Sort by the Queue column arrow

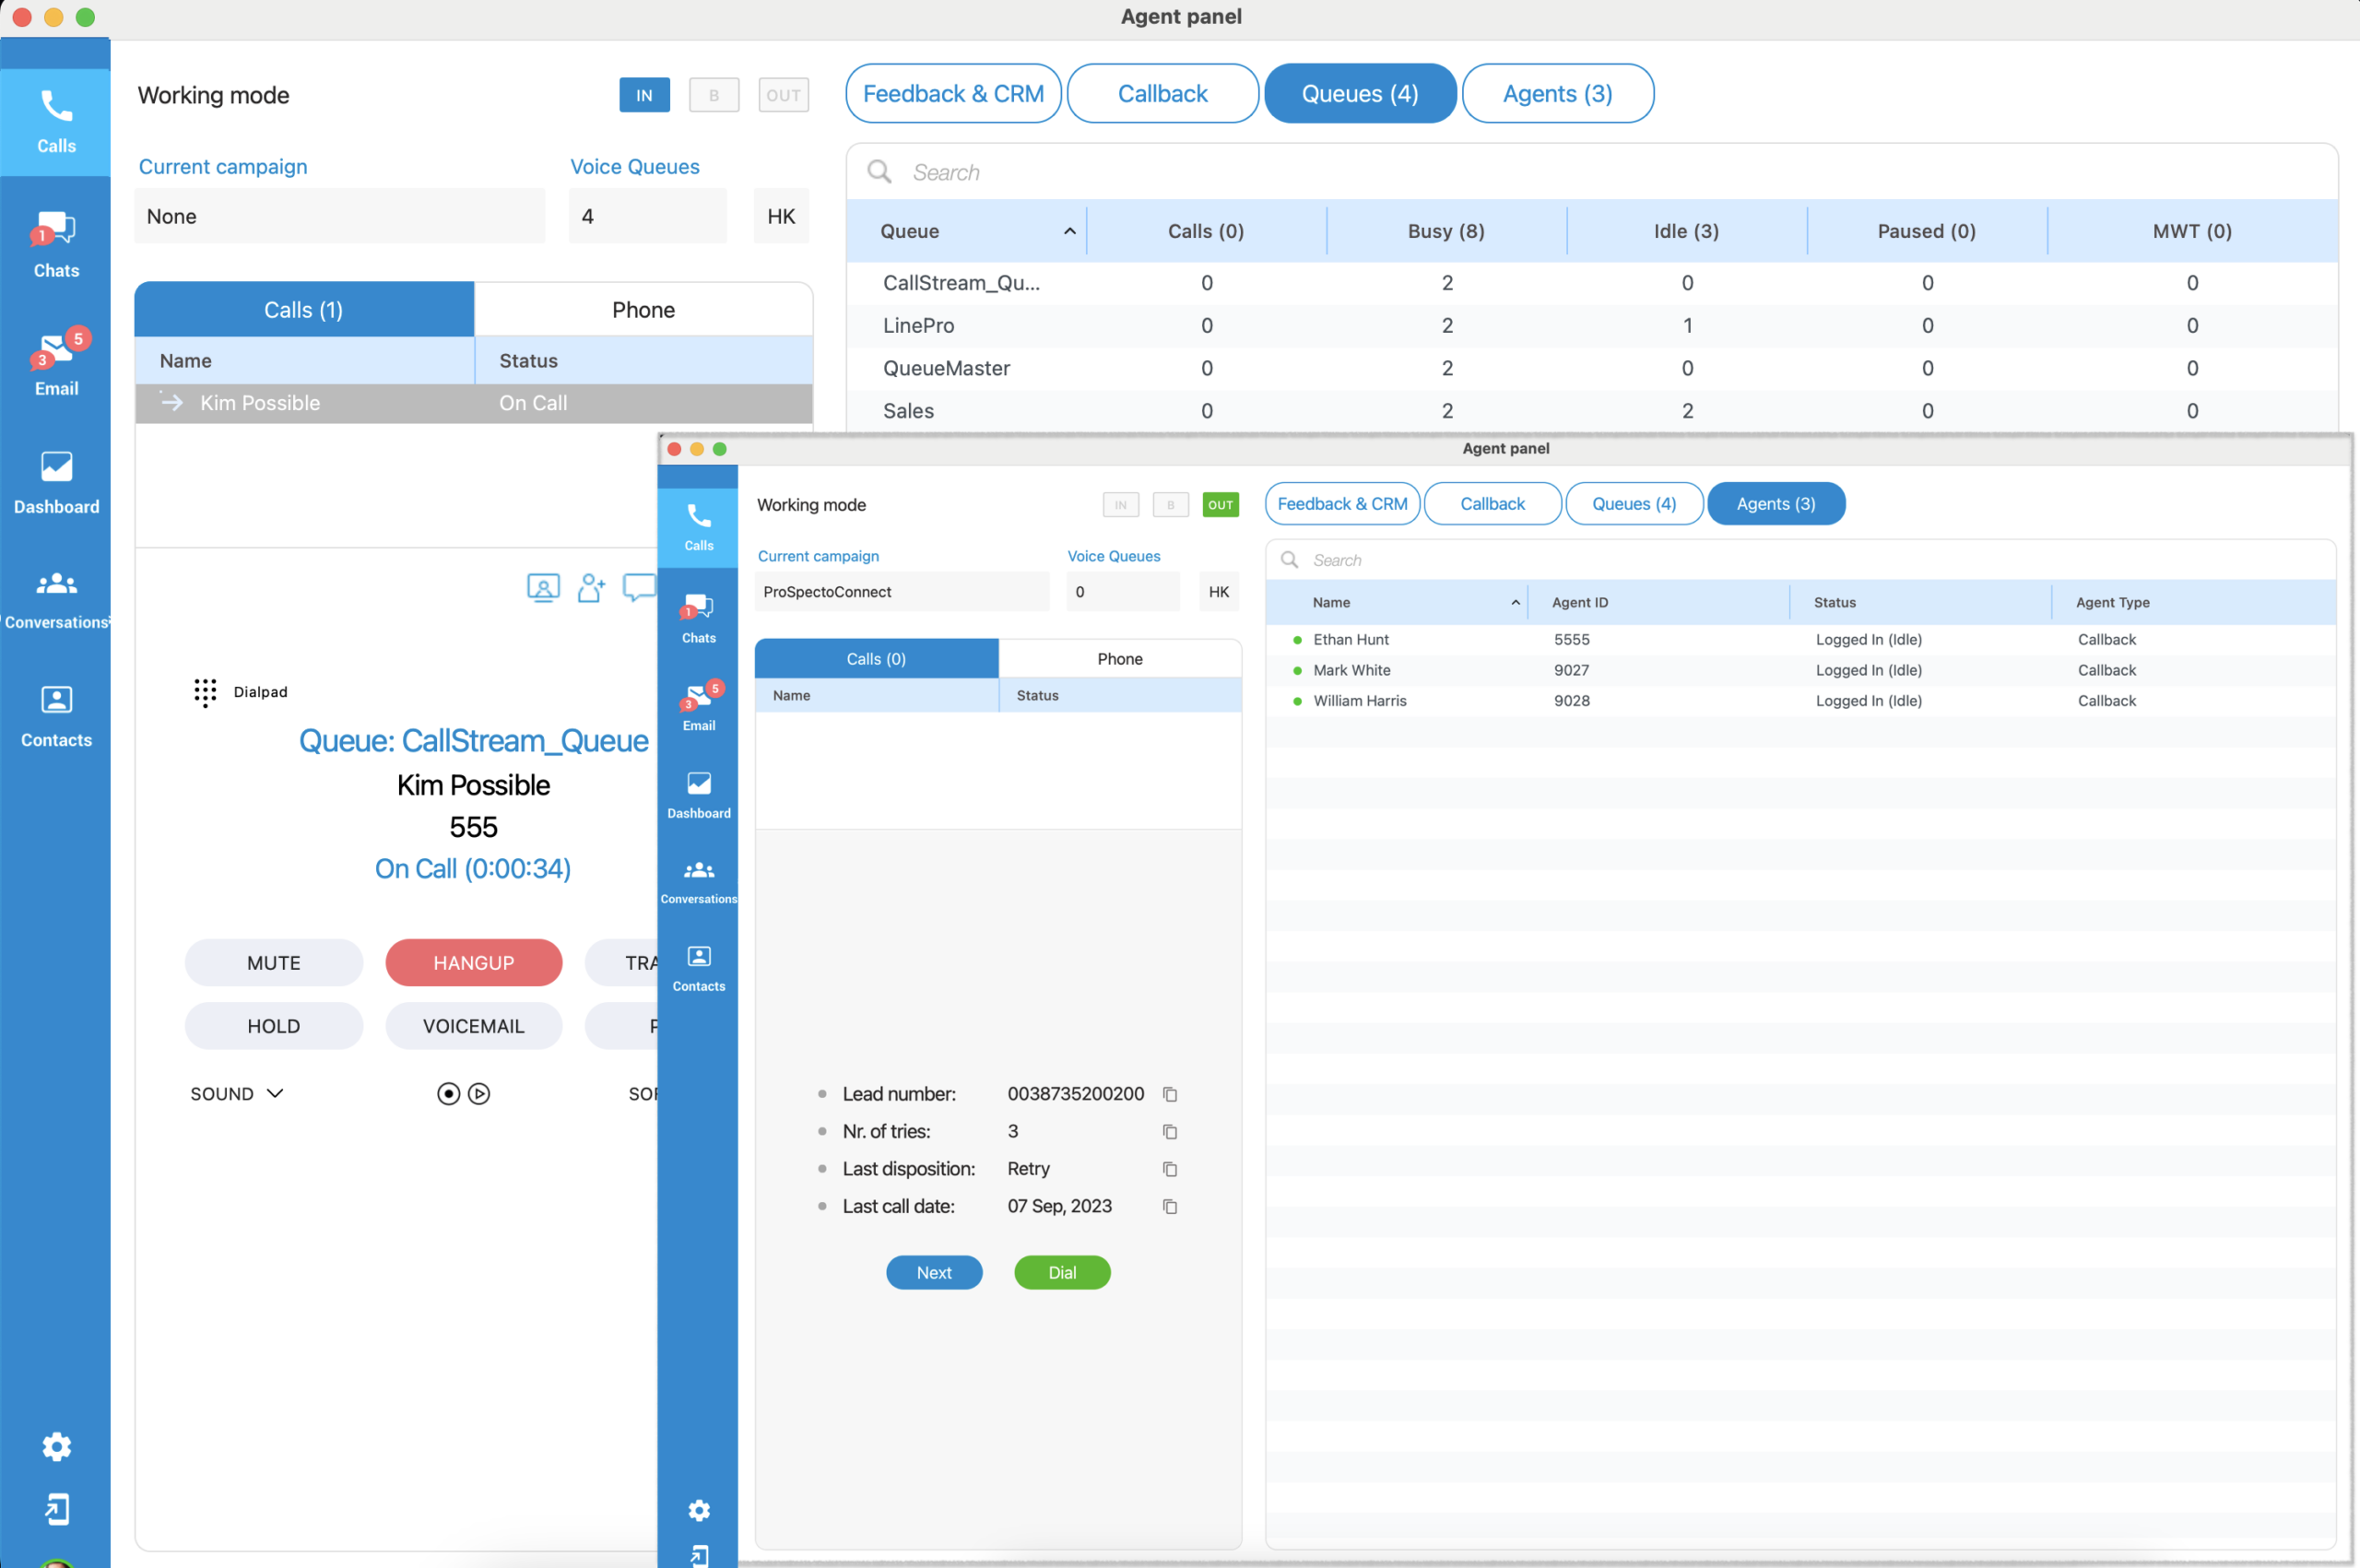(x=1069, y=231)
